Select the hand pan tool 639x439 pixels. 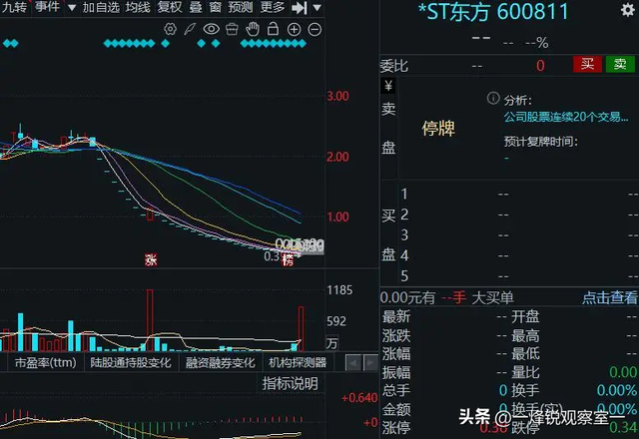tap(253, 29)
